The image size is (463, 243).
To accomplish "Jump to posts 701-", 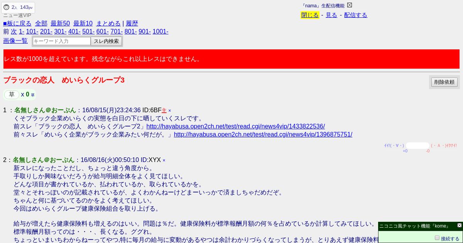I will pos(117,32).
